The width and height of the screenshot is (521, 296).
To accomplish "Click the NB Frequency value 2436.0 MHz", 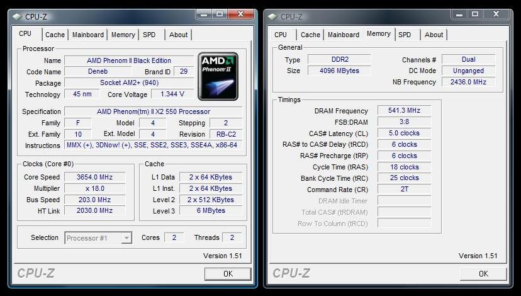I will click(469, 82).
